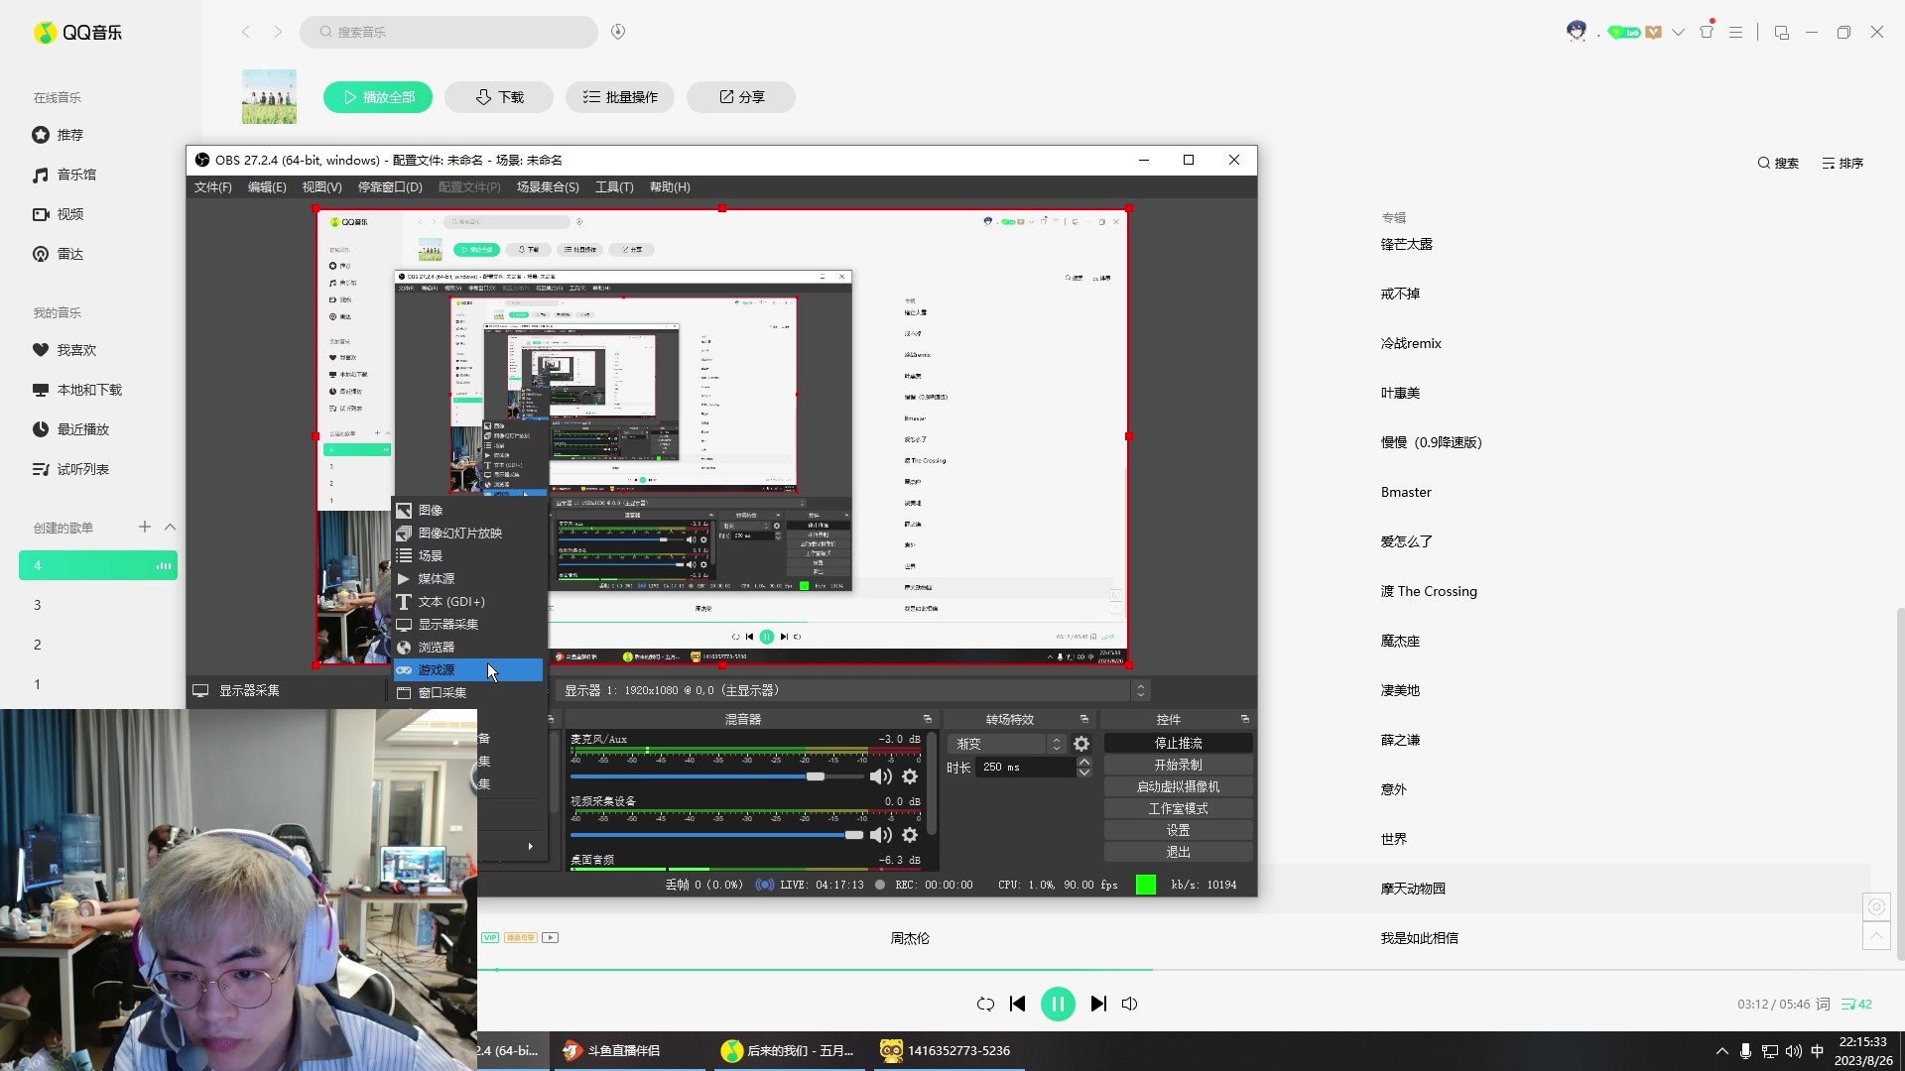Choose 窗口采集 source

468,692
